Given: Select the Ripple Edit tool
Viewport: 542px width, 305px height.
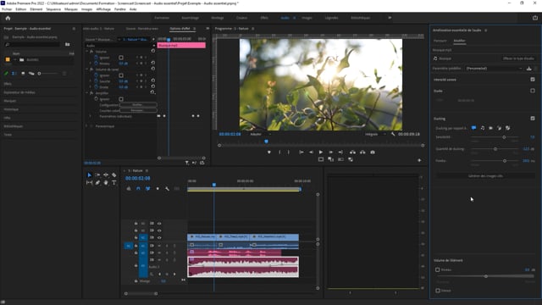Looking at the screenshot, I should [x=106, y=175].
